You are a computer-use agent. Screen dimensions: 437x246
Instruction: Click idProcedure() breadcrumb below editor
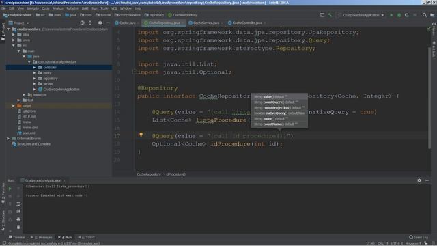click(x=176, y=174)
